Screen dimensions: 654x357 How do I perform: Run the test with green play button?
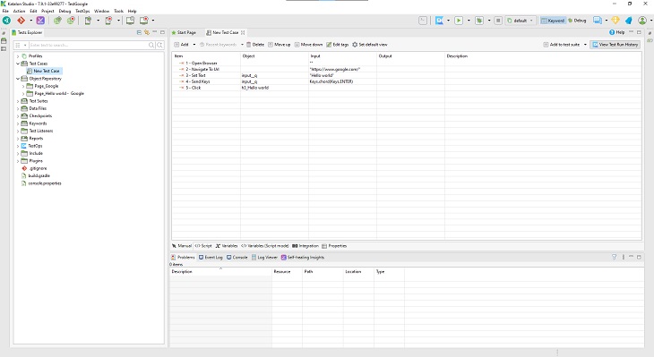pos(459,21)
